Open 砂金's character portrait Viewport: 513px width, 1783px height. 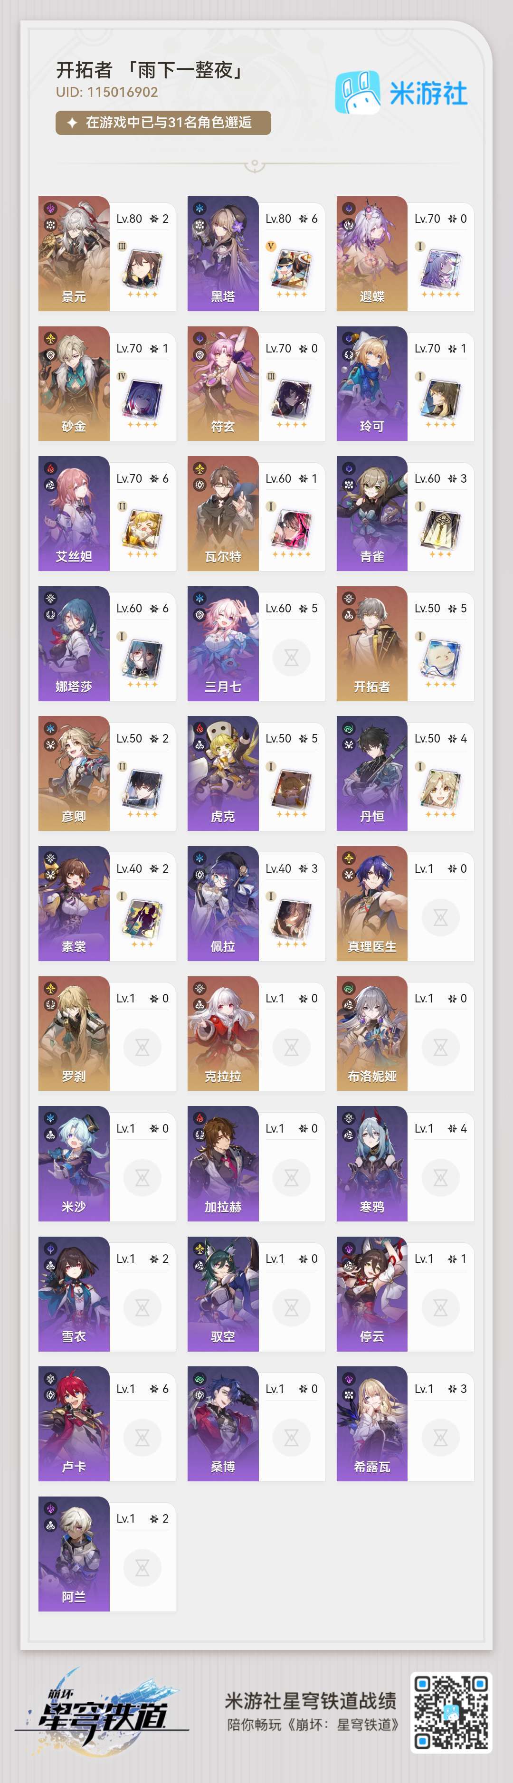coord(74,383)
